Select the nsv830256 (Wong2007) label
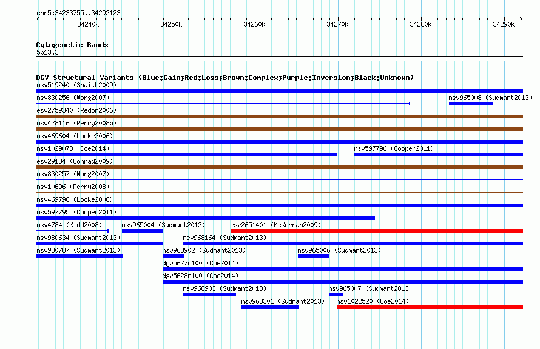 [x=73, y=98]
